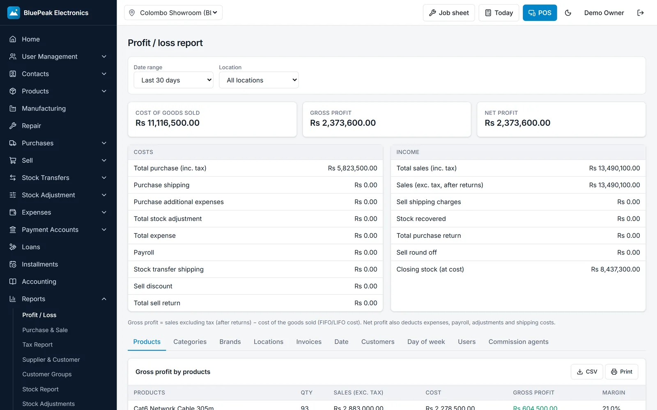Export gross profit as CSV
The image size is (657, 410).
click(587, 372)
